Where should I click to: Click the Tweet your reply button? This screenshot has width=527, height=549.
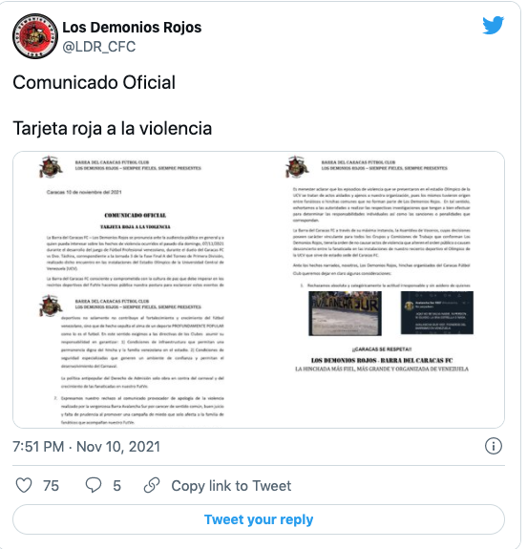point(259,519)
